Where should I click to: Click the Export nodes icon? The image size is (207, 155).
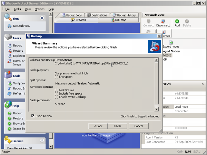(171, 42)
